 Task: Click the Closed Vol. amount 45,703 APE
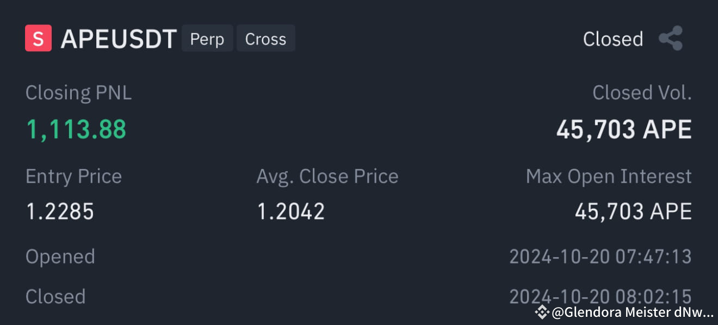624,129
